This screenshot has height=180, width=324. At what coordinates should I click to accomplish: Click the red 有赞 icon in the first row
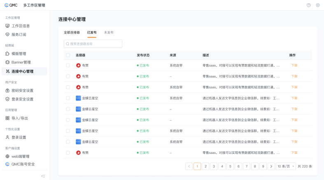click(x=78, y=66)
